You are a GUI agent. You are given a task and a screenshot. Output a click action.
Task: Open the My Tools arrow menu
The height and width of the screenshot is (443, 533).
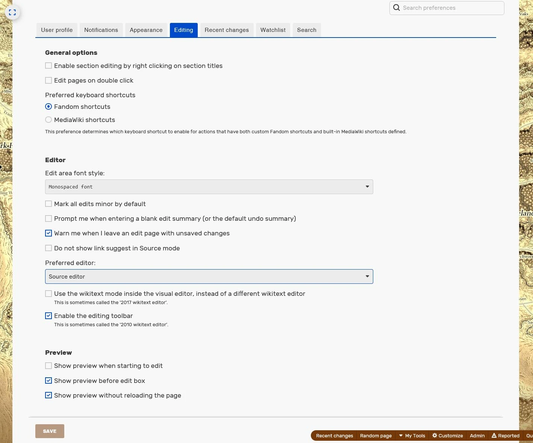[x=401, y=435]
